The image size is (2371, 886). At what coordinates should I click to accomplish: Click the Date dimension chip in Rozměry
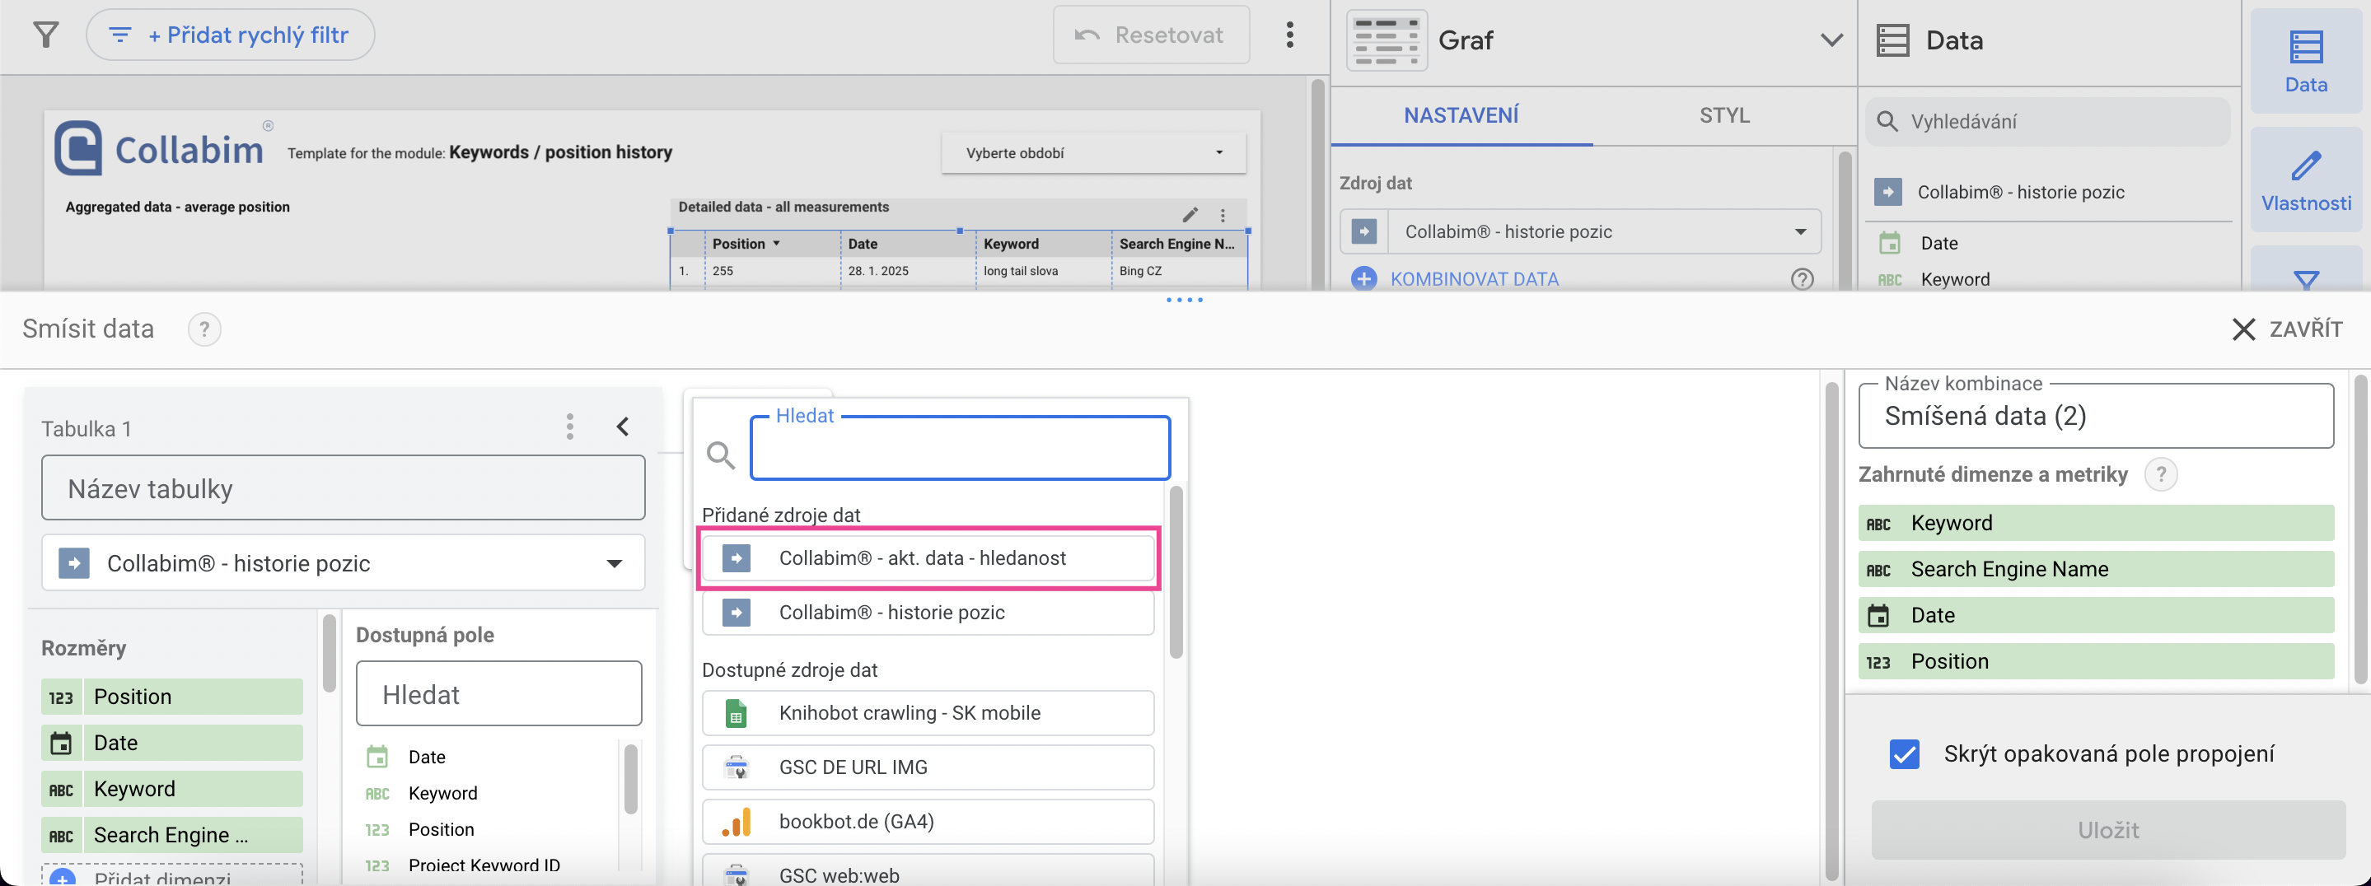(172, 743)
